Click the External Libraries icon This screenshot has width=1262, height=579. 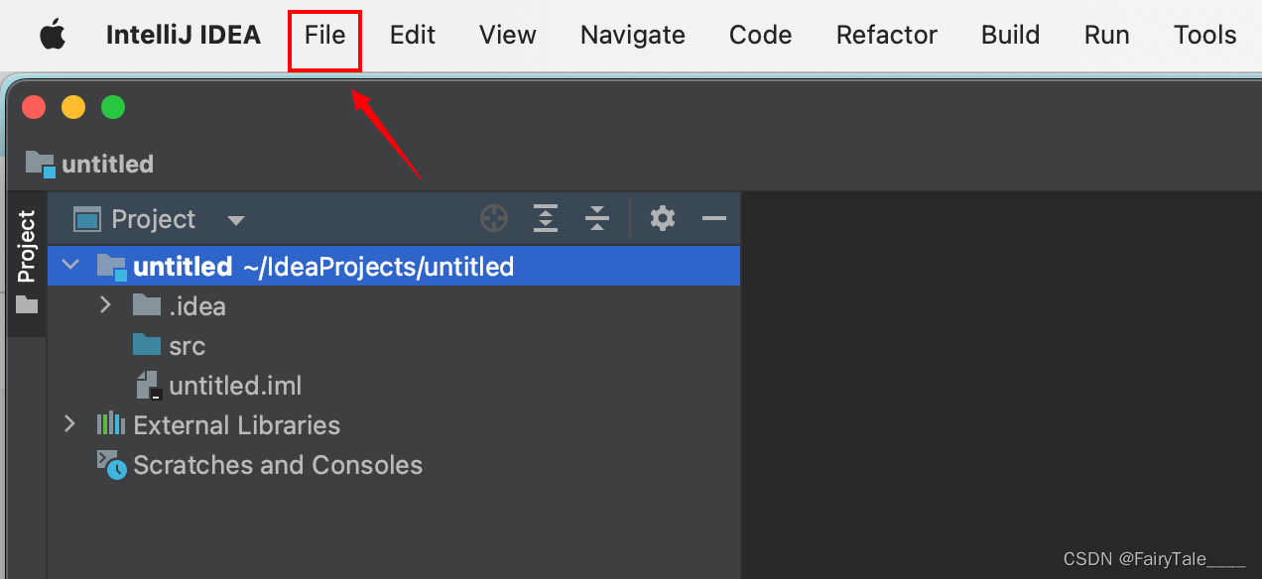[x=111, y=424]
